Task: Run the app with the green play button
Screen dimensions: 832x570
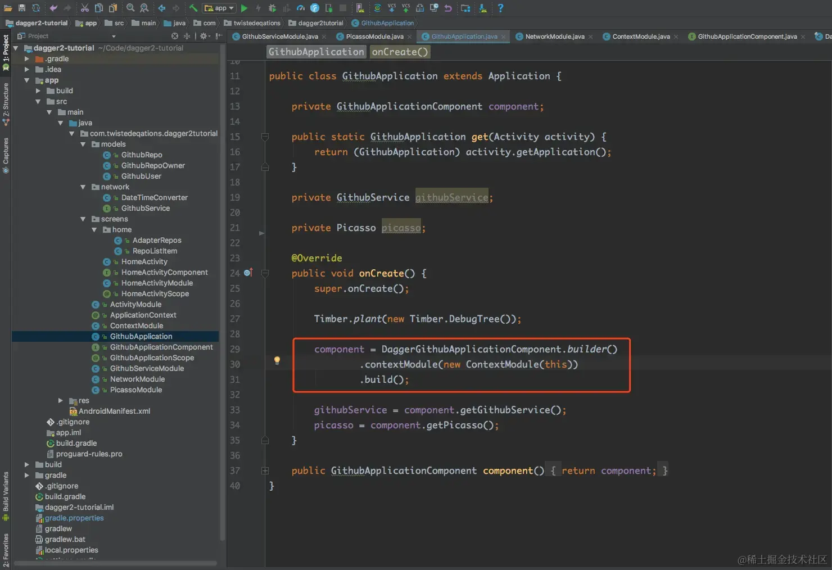Action: [x=244, y=8]
